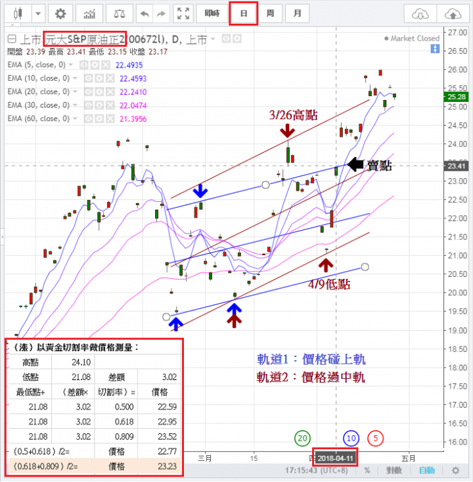Hide the EMA 60 indicator eye

89,118
